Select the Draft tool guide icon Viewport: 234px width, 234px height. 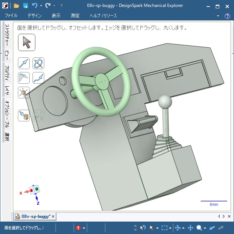[x=24, y=78]
